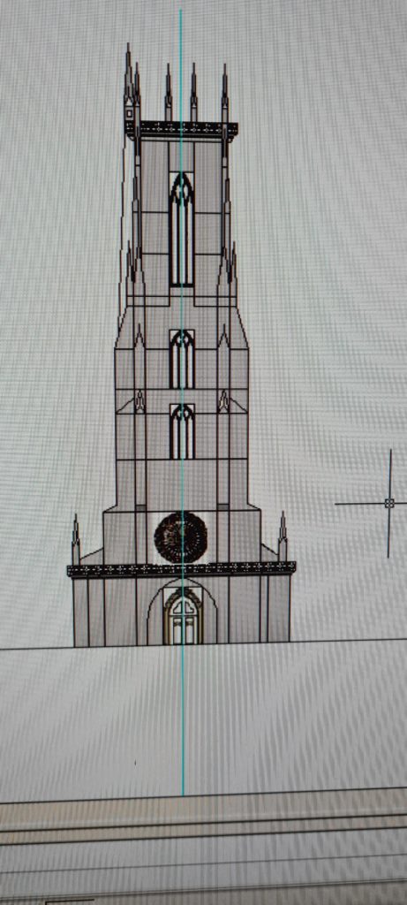Select the arched doorway at tower base
Screen dimensions: 407x905
[183, 616]
